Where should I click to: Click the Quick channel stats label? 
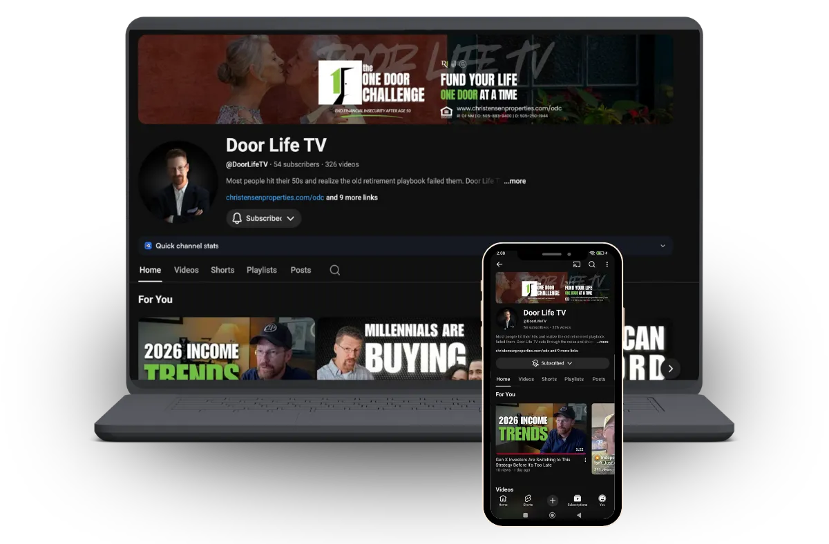[x=187, y=246]
